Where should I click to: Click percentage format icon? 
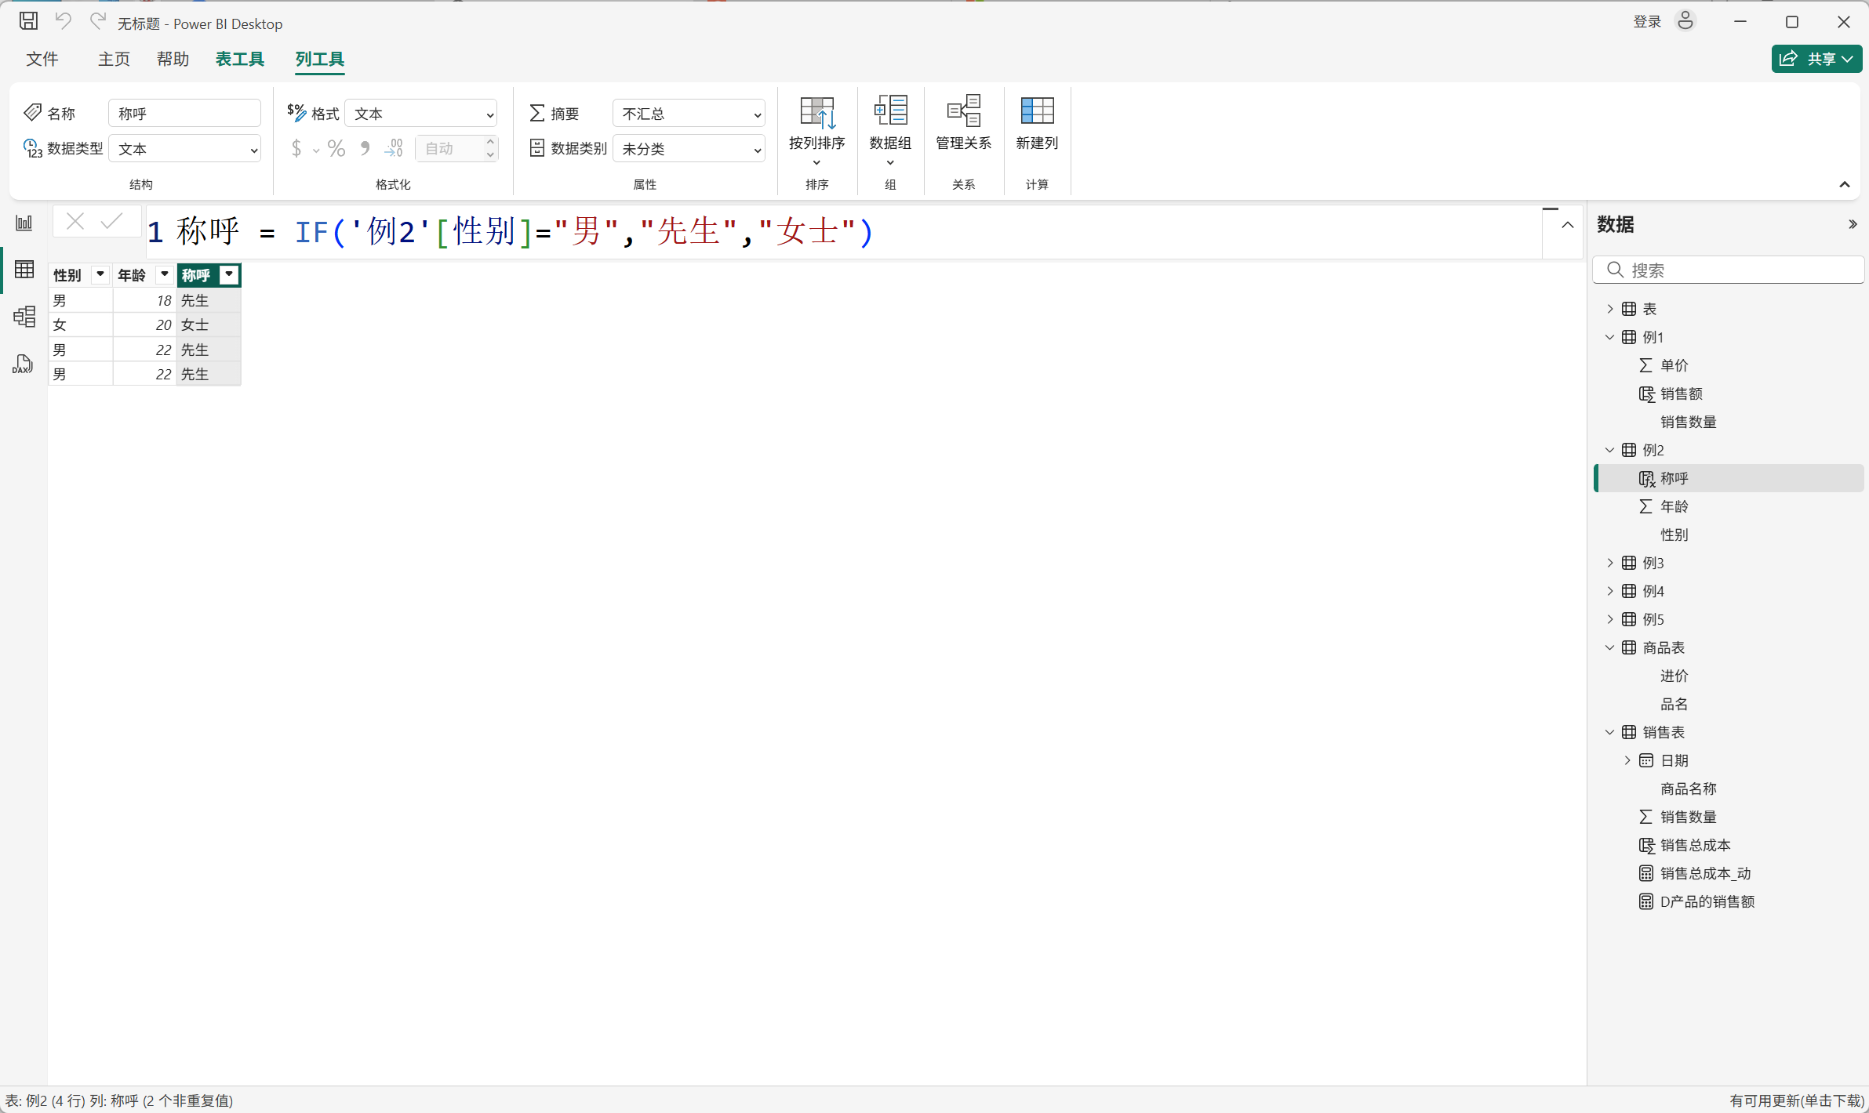tap(336, 149)
